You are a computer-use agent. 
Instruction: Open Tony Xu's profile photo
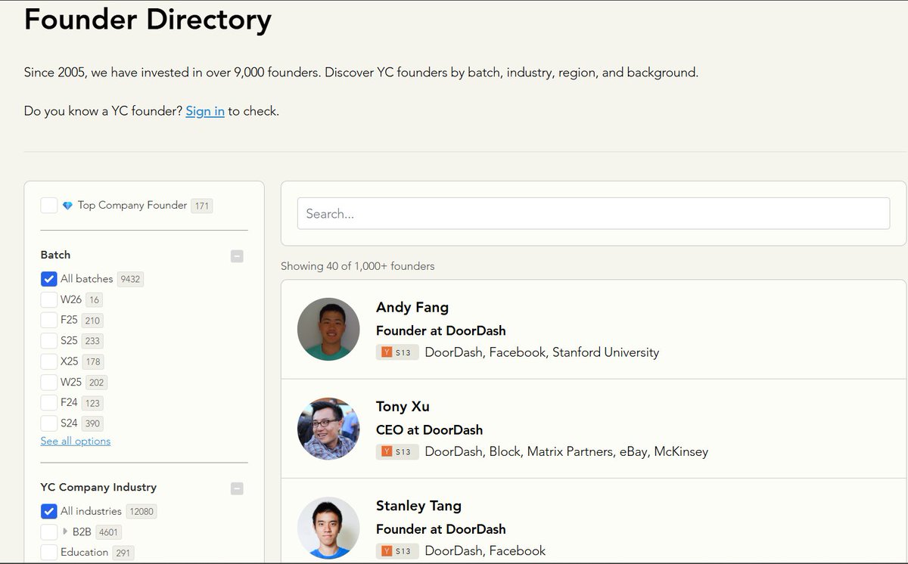click(x=328, y=429)
